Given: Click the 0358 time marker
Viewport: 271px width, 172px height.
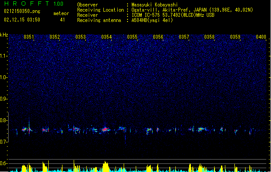Looking at the screenshot, I should coord(209,37).
